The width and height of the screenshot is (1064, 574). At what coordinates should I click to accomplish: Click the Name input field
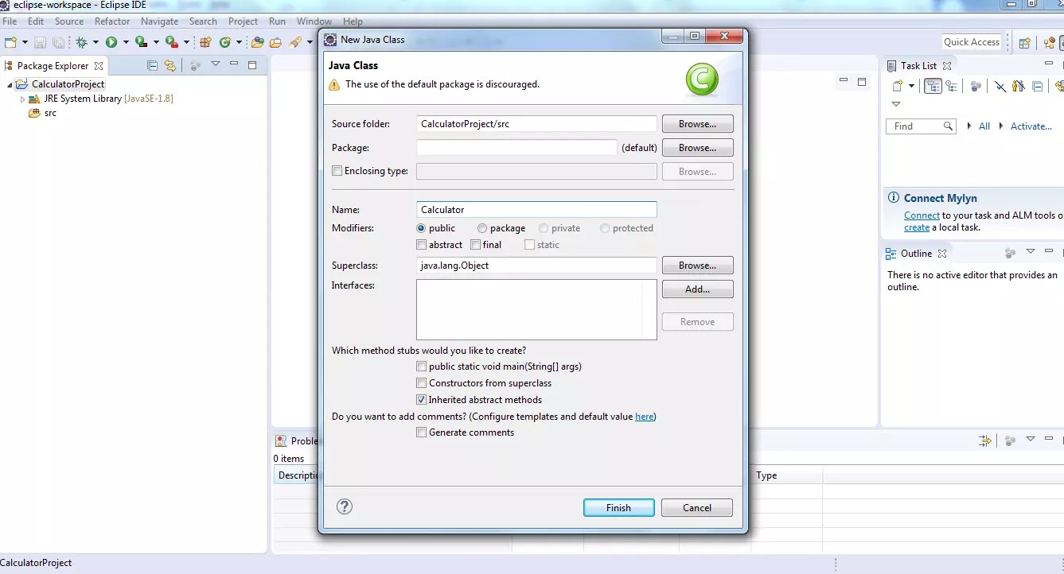tap(536, 209)
